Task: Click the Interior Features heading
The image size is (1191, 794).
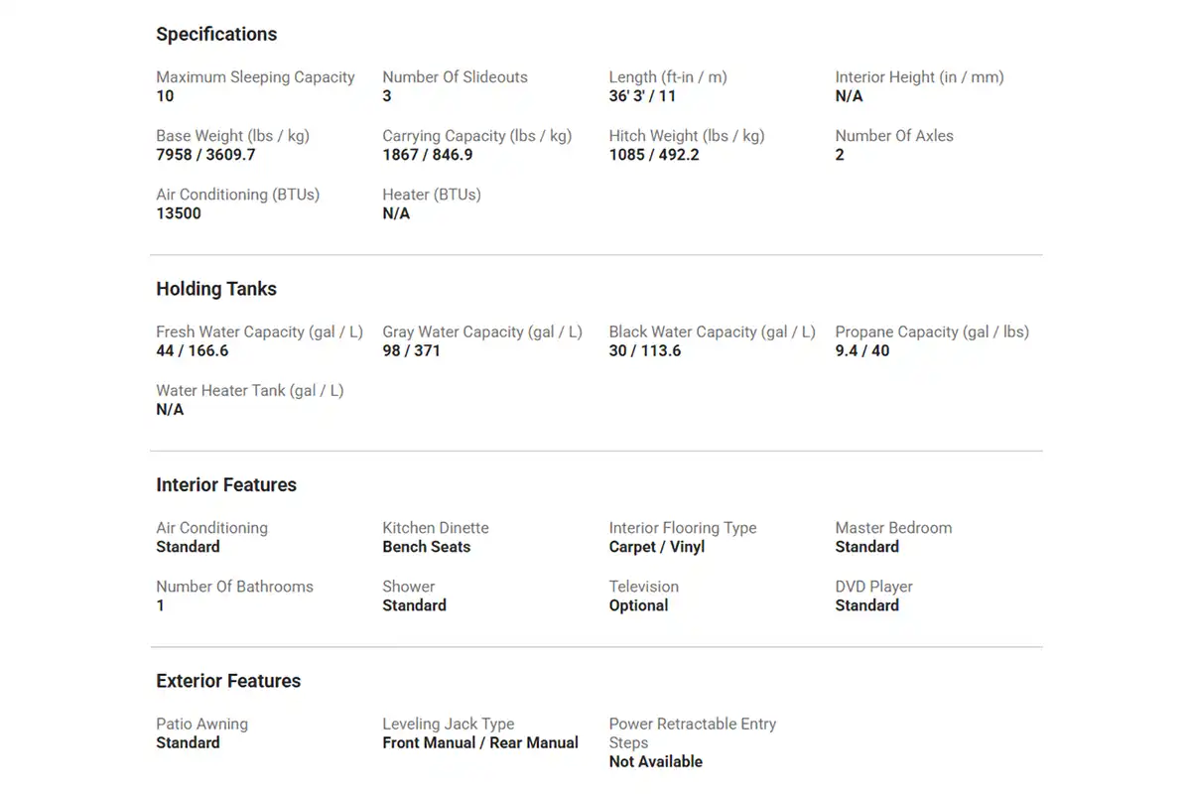Action: pos(226,484)
